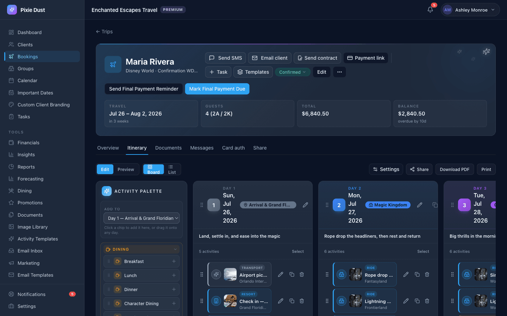Duplicate the Airport pickup activity
Screen dimensions: 507x316
click(292, 275)
